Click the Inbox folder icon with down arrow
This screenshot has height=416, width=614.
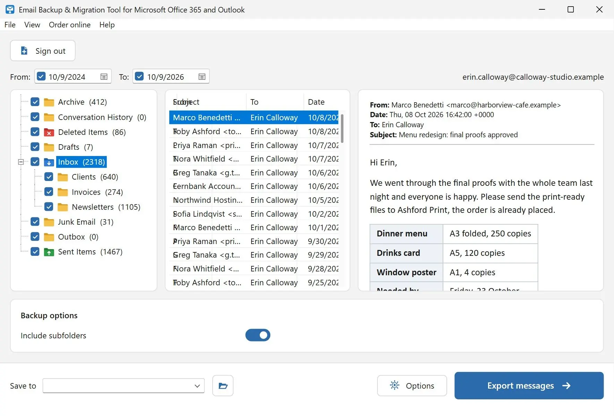(x=49, y=162)
